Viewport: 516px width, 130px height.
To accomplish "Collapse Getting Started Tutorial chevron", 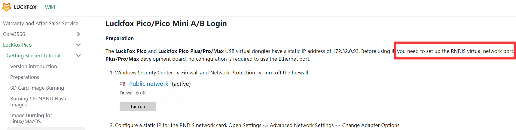I will tap(78, 56).
